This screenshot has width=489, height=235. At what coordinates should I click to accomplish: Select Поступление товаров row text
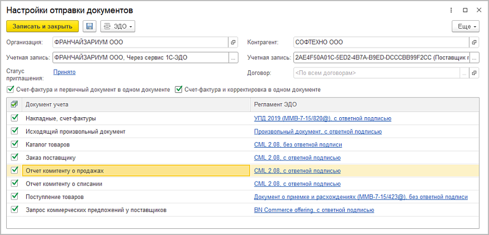point(54,197)
